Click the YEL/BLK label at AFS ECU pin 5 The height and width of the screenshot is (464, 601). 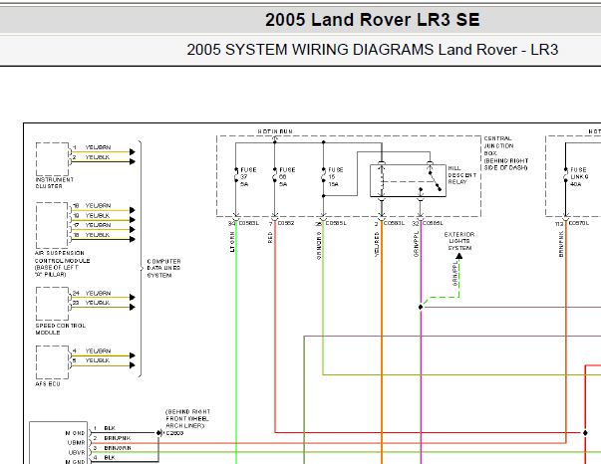pos(98,360)
